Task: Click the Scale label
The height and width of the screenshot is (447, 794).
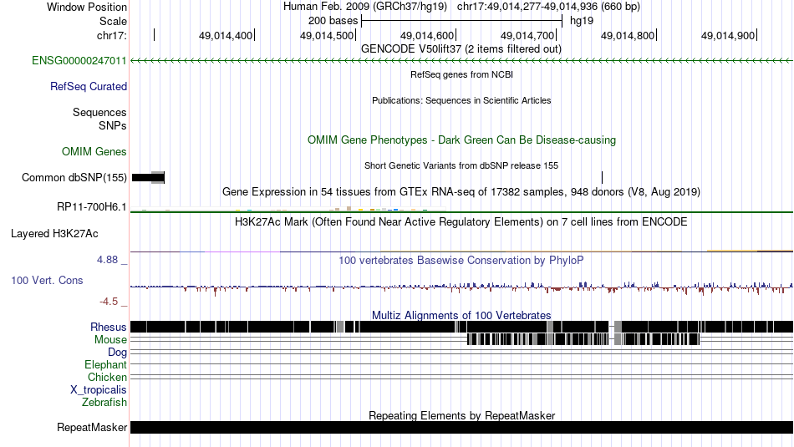Action: tap(114, 21)
